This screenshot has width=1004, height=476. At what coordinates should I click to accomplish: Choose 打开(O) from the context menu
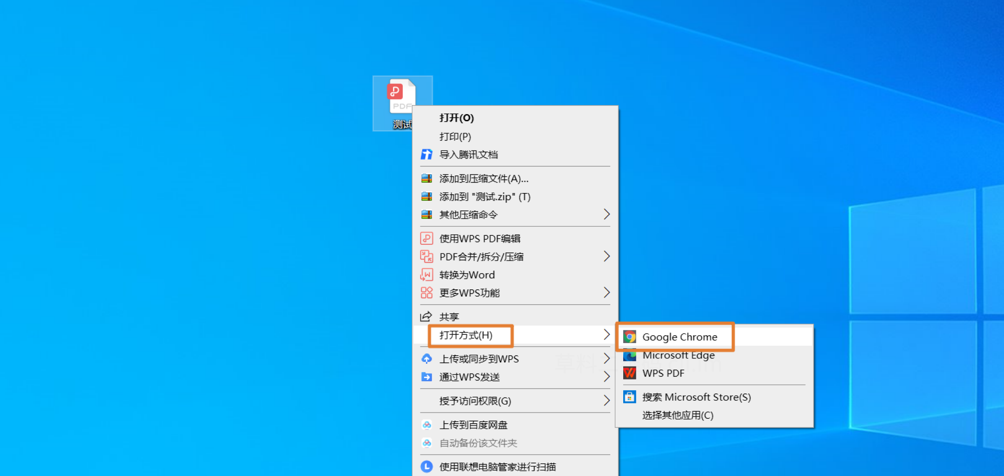(x=515, y=118)
